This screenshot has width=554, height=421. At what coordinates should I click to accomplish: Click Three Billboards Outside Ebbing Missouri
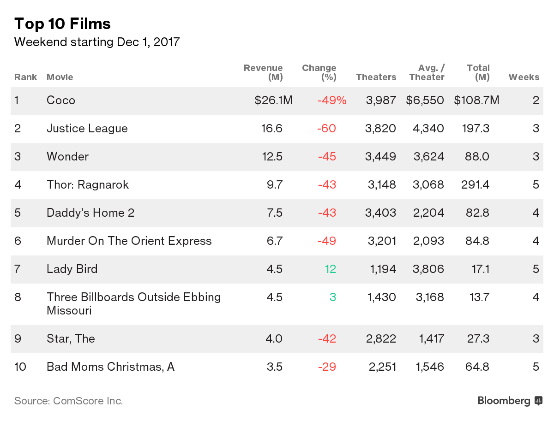pyautogui.click(x=133, y=303)
